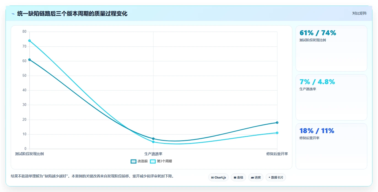
Task: Select the Chart.js tag pill
Action: coord(218,177)
